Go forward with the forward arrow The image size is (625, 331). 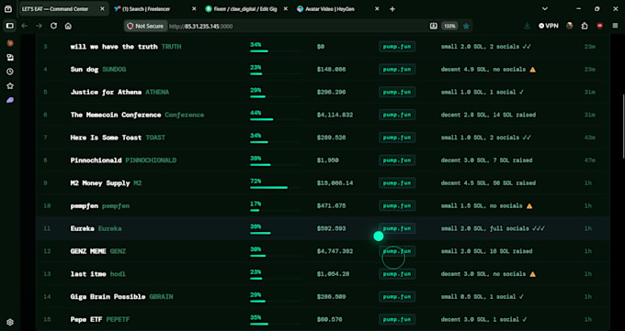point(39,26)
